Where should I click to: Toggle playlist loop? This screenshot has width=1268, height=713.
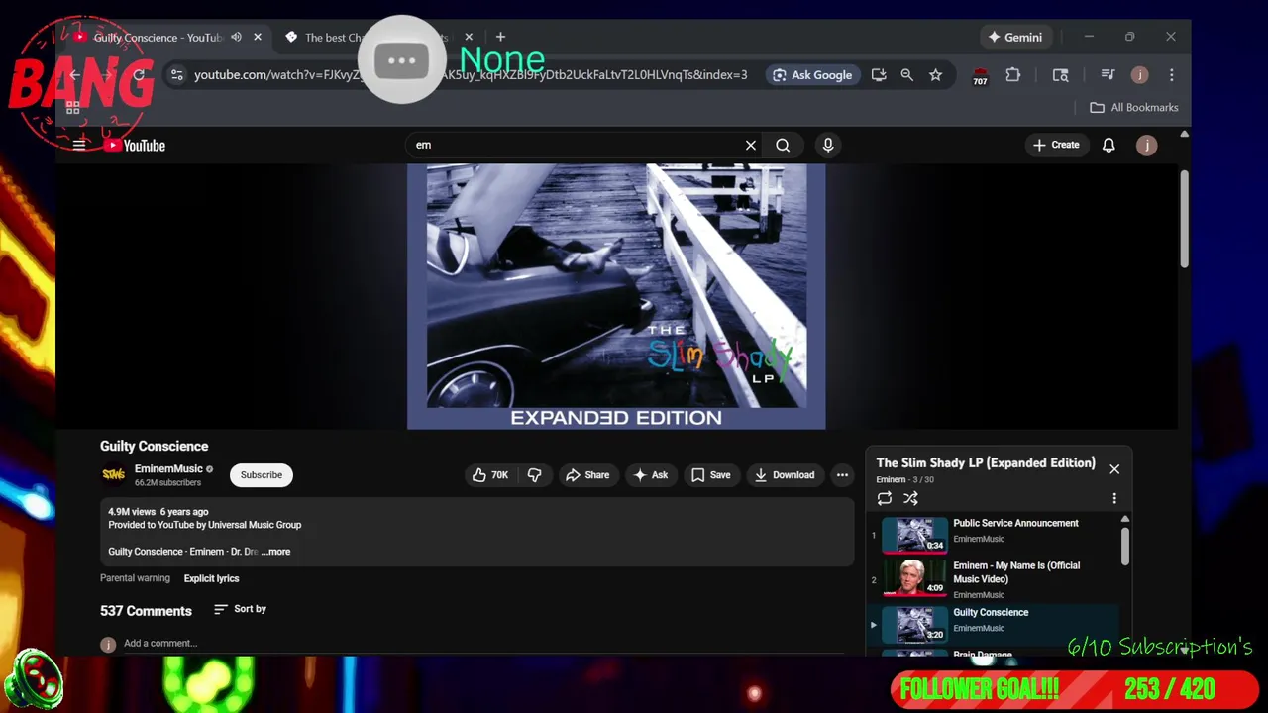pos(885,498)
